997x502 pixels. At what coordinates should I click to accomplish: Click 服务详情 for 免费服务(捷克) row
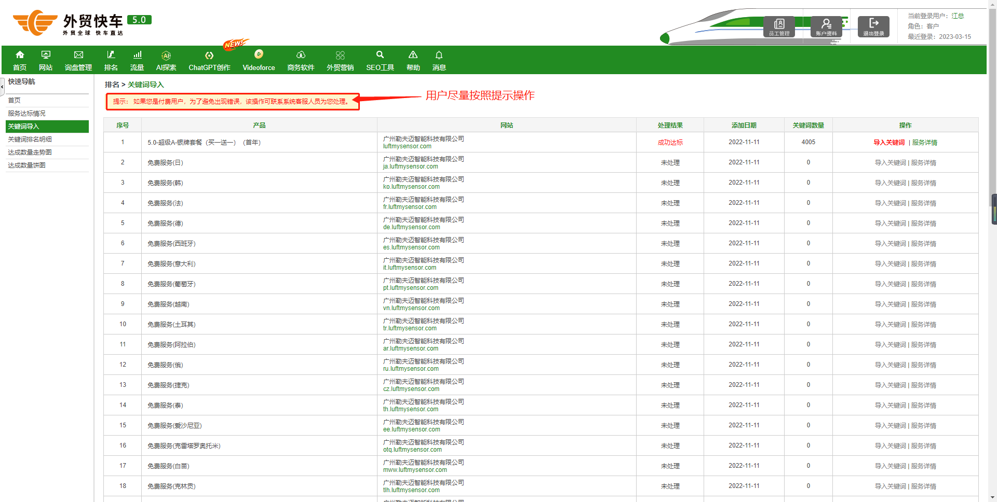coord(924,385)
